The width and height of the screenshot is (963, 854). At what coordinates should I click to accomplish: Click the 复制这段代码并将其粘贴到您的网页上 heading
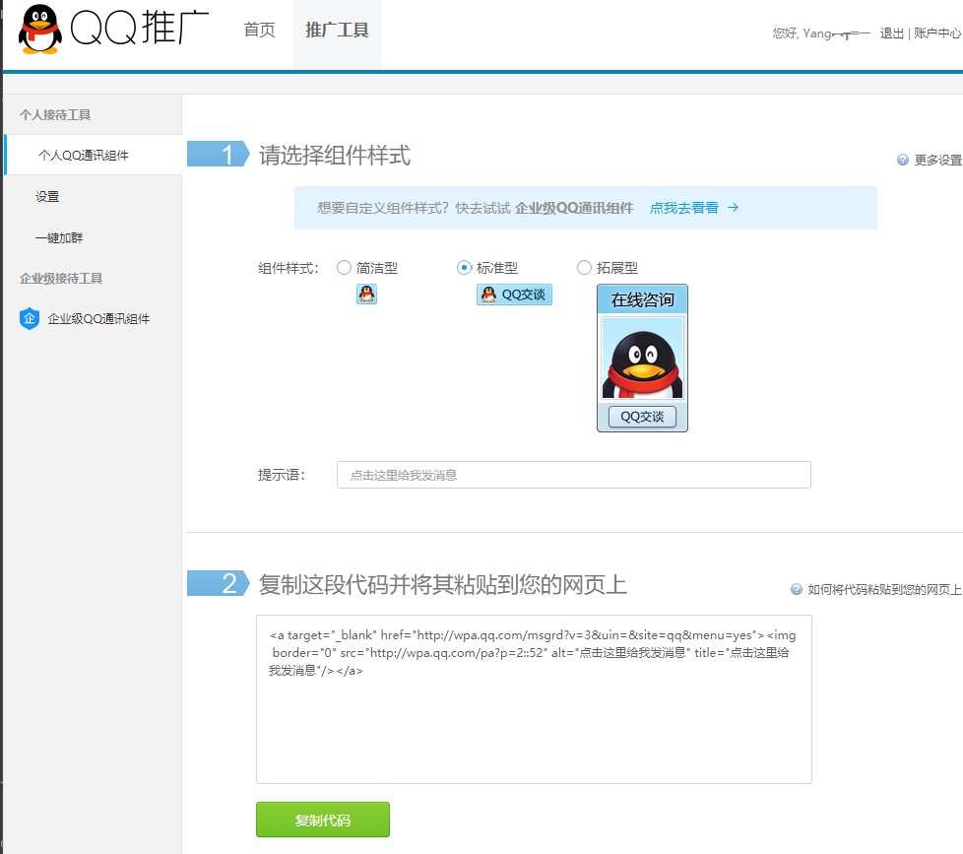point(442,584)
